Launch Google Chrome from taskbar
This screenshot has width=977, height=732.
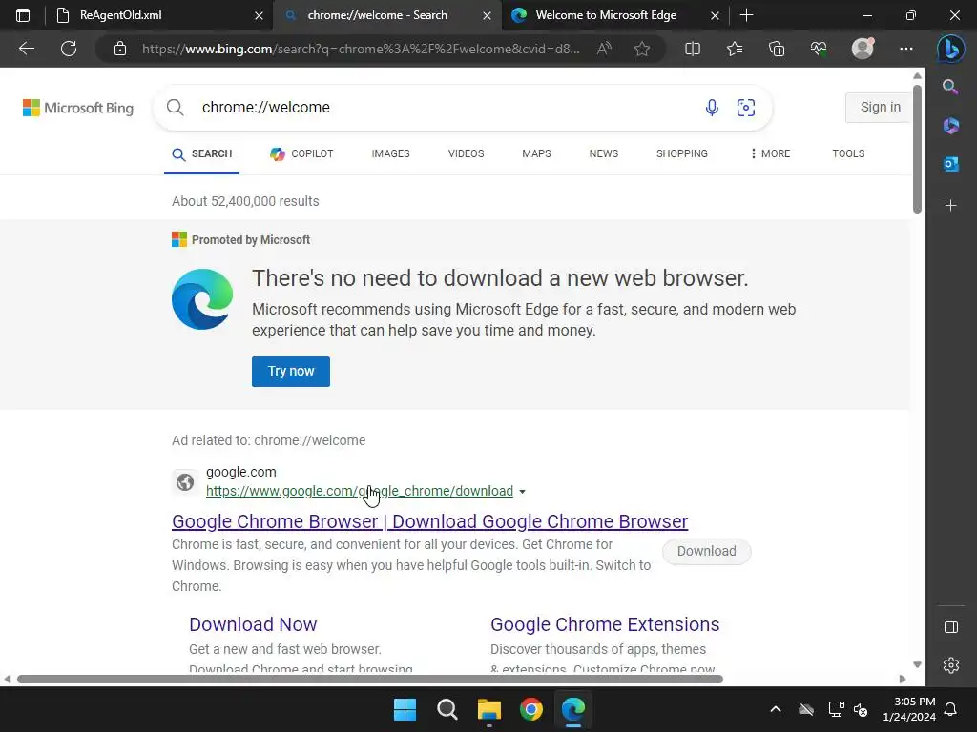pos(531,709)
